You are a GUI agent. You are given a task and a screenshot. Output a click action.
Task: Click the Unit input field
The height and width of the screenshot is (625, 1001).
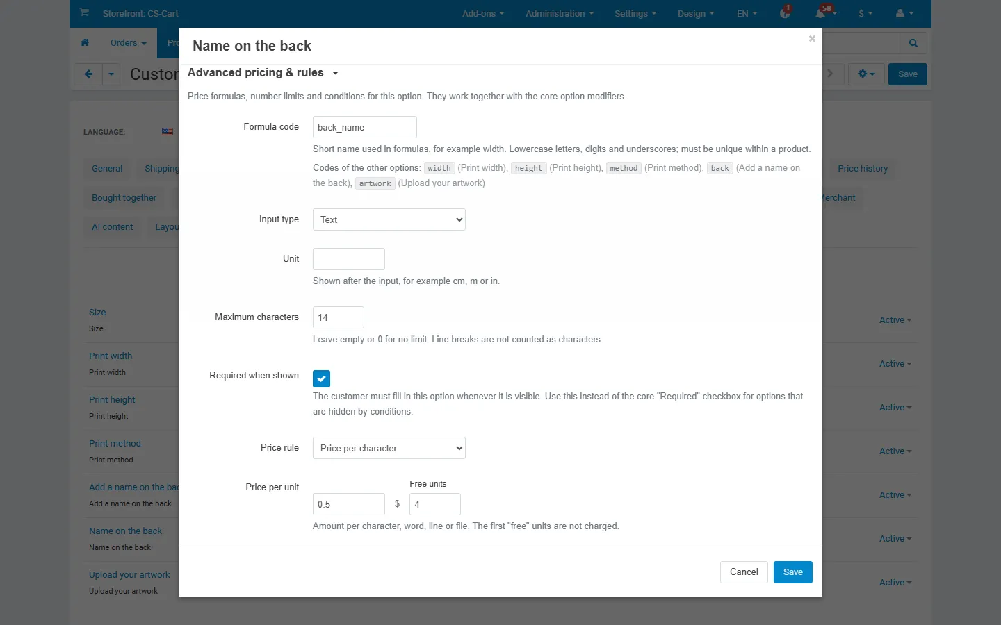[x=349, y=259]
